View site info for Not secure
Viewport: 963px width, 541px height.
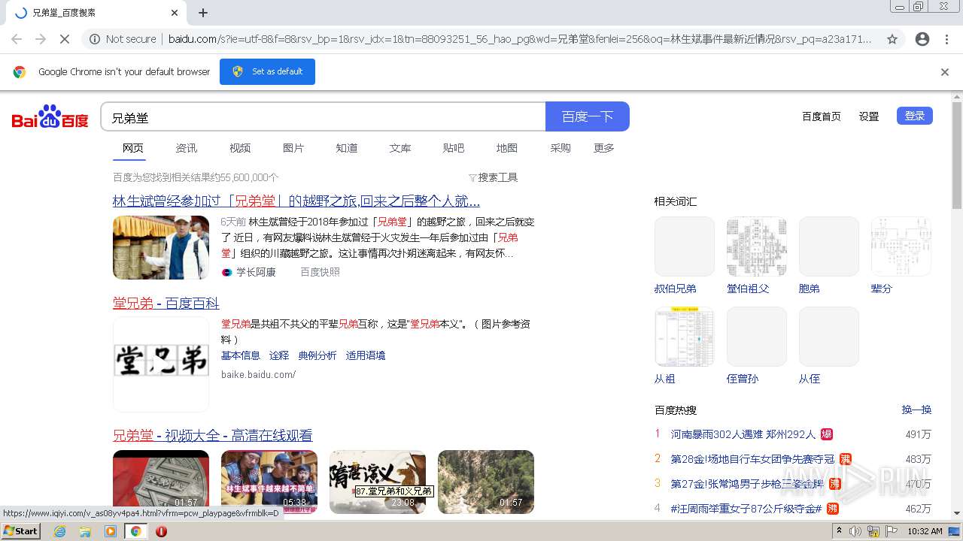123,39
